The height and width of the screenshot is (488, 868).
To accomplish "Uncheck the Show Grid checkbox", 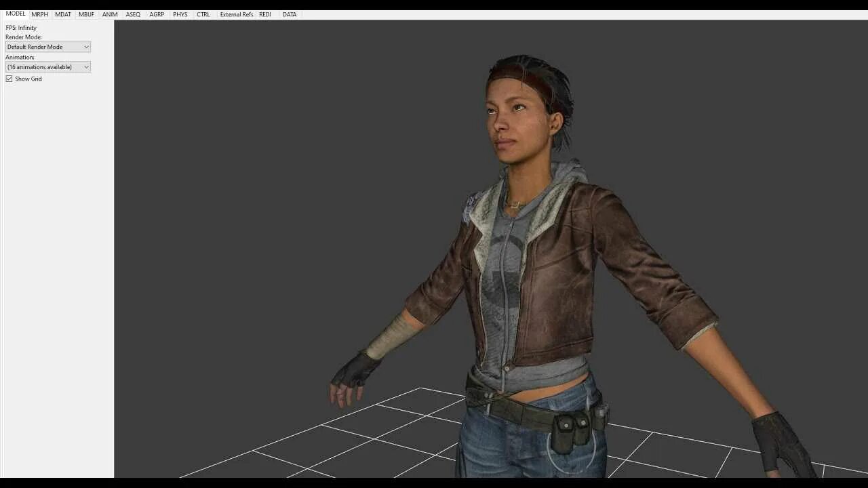I will point(9,79).
